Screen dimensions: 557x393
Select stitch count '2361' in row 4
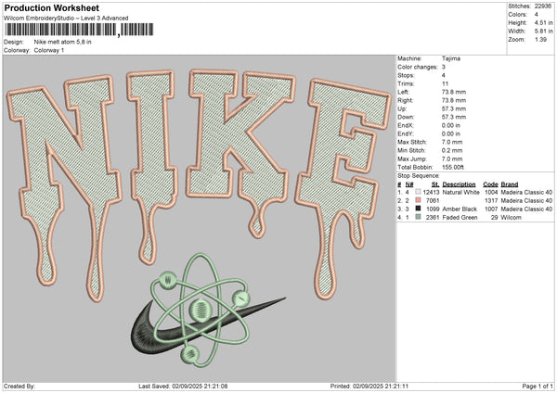pos(433,218)
